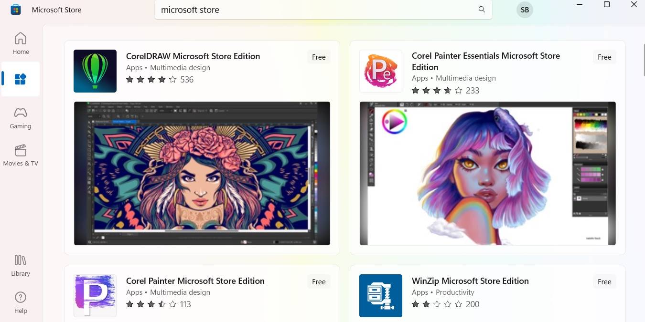Click the star rating of WinZip
Screen dimensions: 645x322
coord(436,304)
